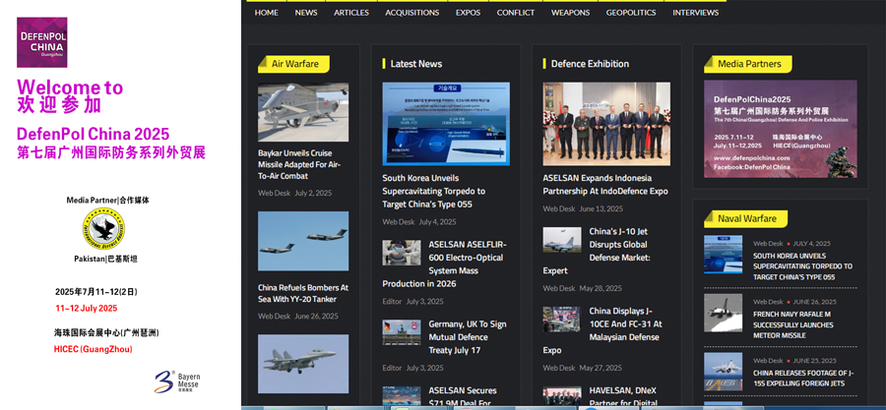Open the Rafale M launch thumbnail

[x=724, y=313]
